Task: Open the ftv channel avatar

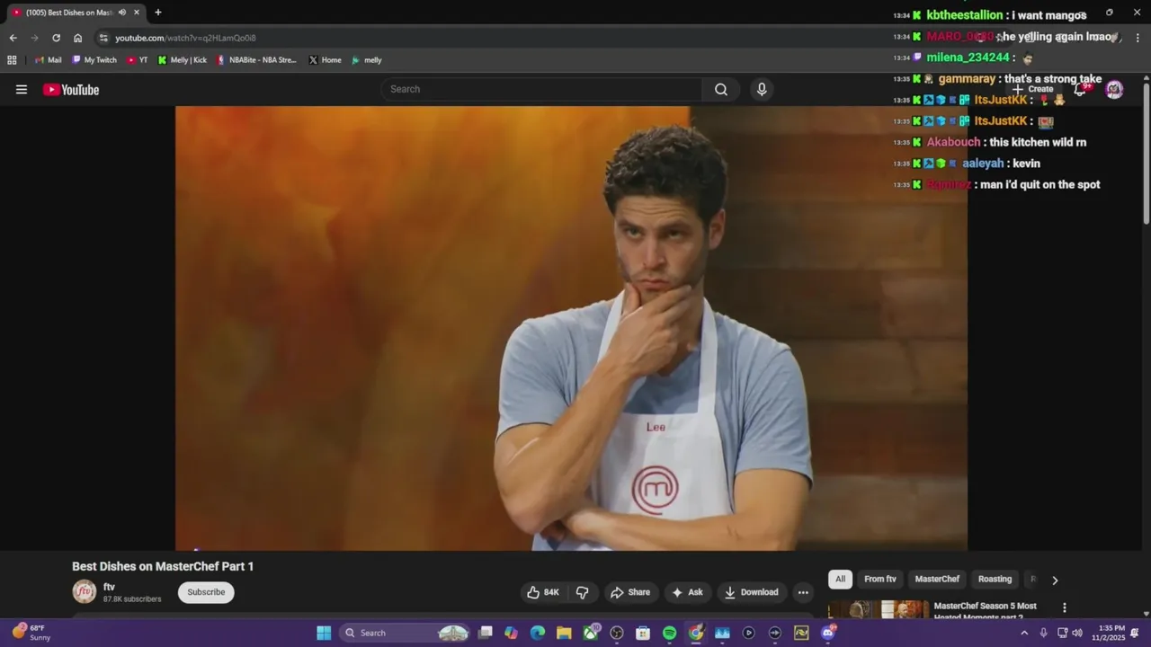Action: coord(85,591)
